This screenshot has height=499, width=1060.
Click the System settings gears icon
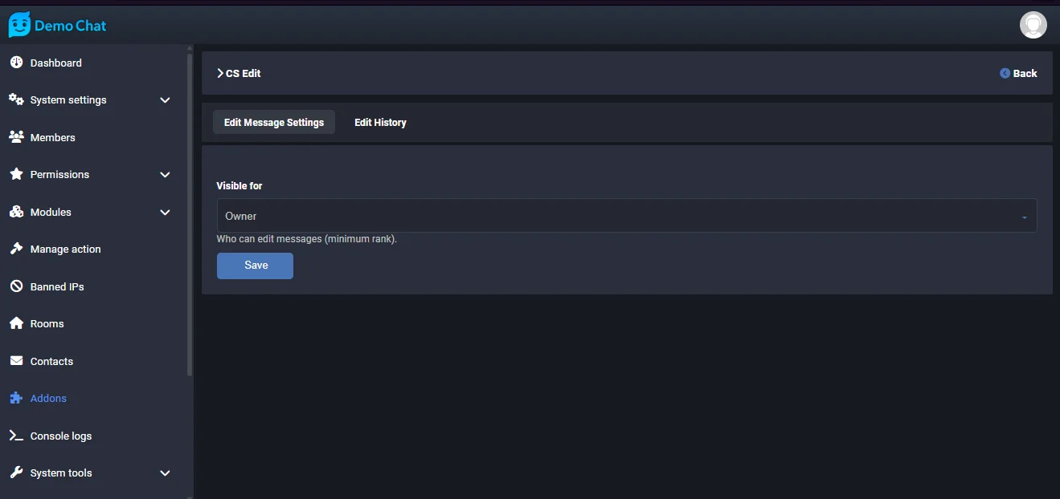[16, 99]
